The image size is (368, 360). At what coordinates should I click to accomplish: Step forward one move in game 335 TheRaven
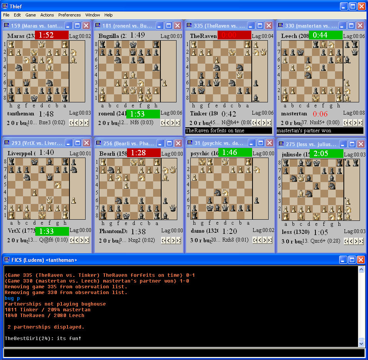coord(264,123)
